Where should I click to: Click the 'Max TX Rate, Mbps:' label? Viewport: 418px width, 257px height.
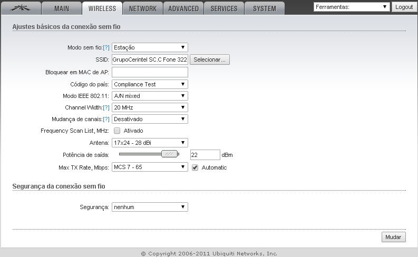tap(84, 167)
